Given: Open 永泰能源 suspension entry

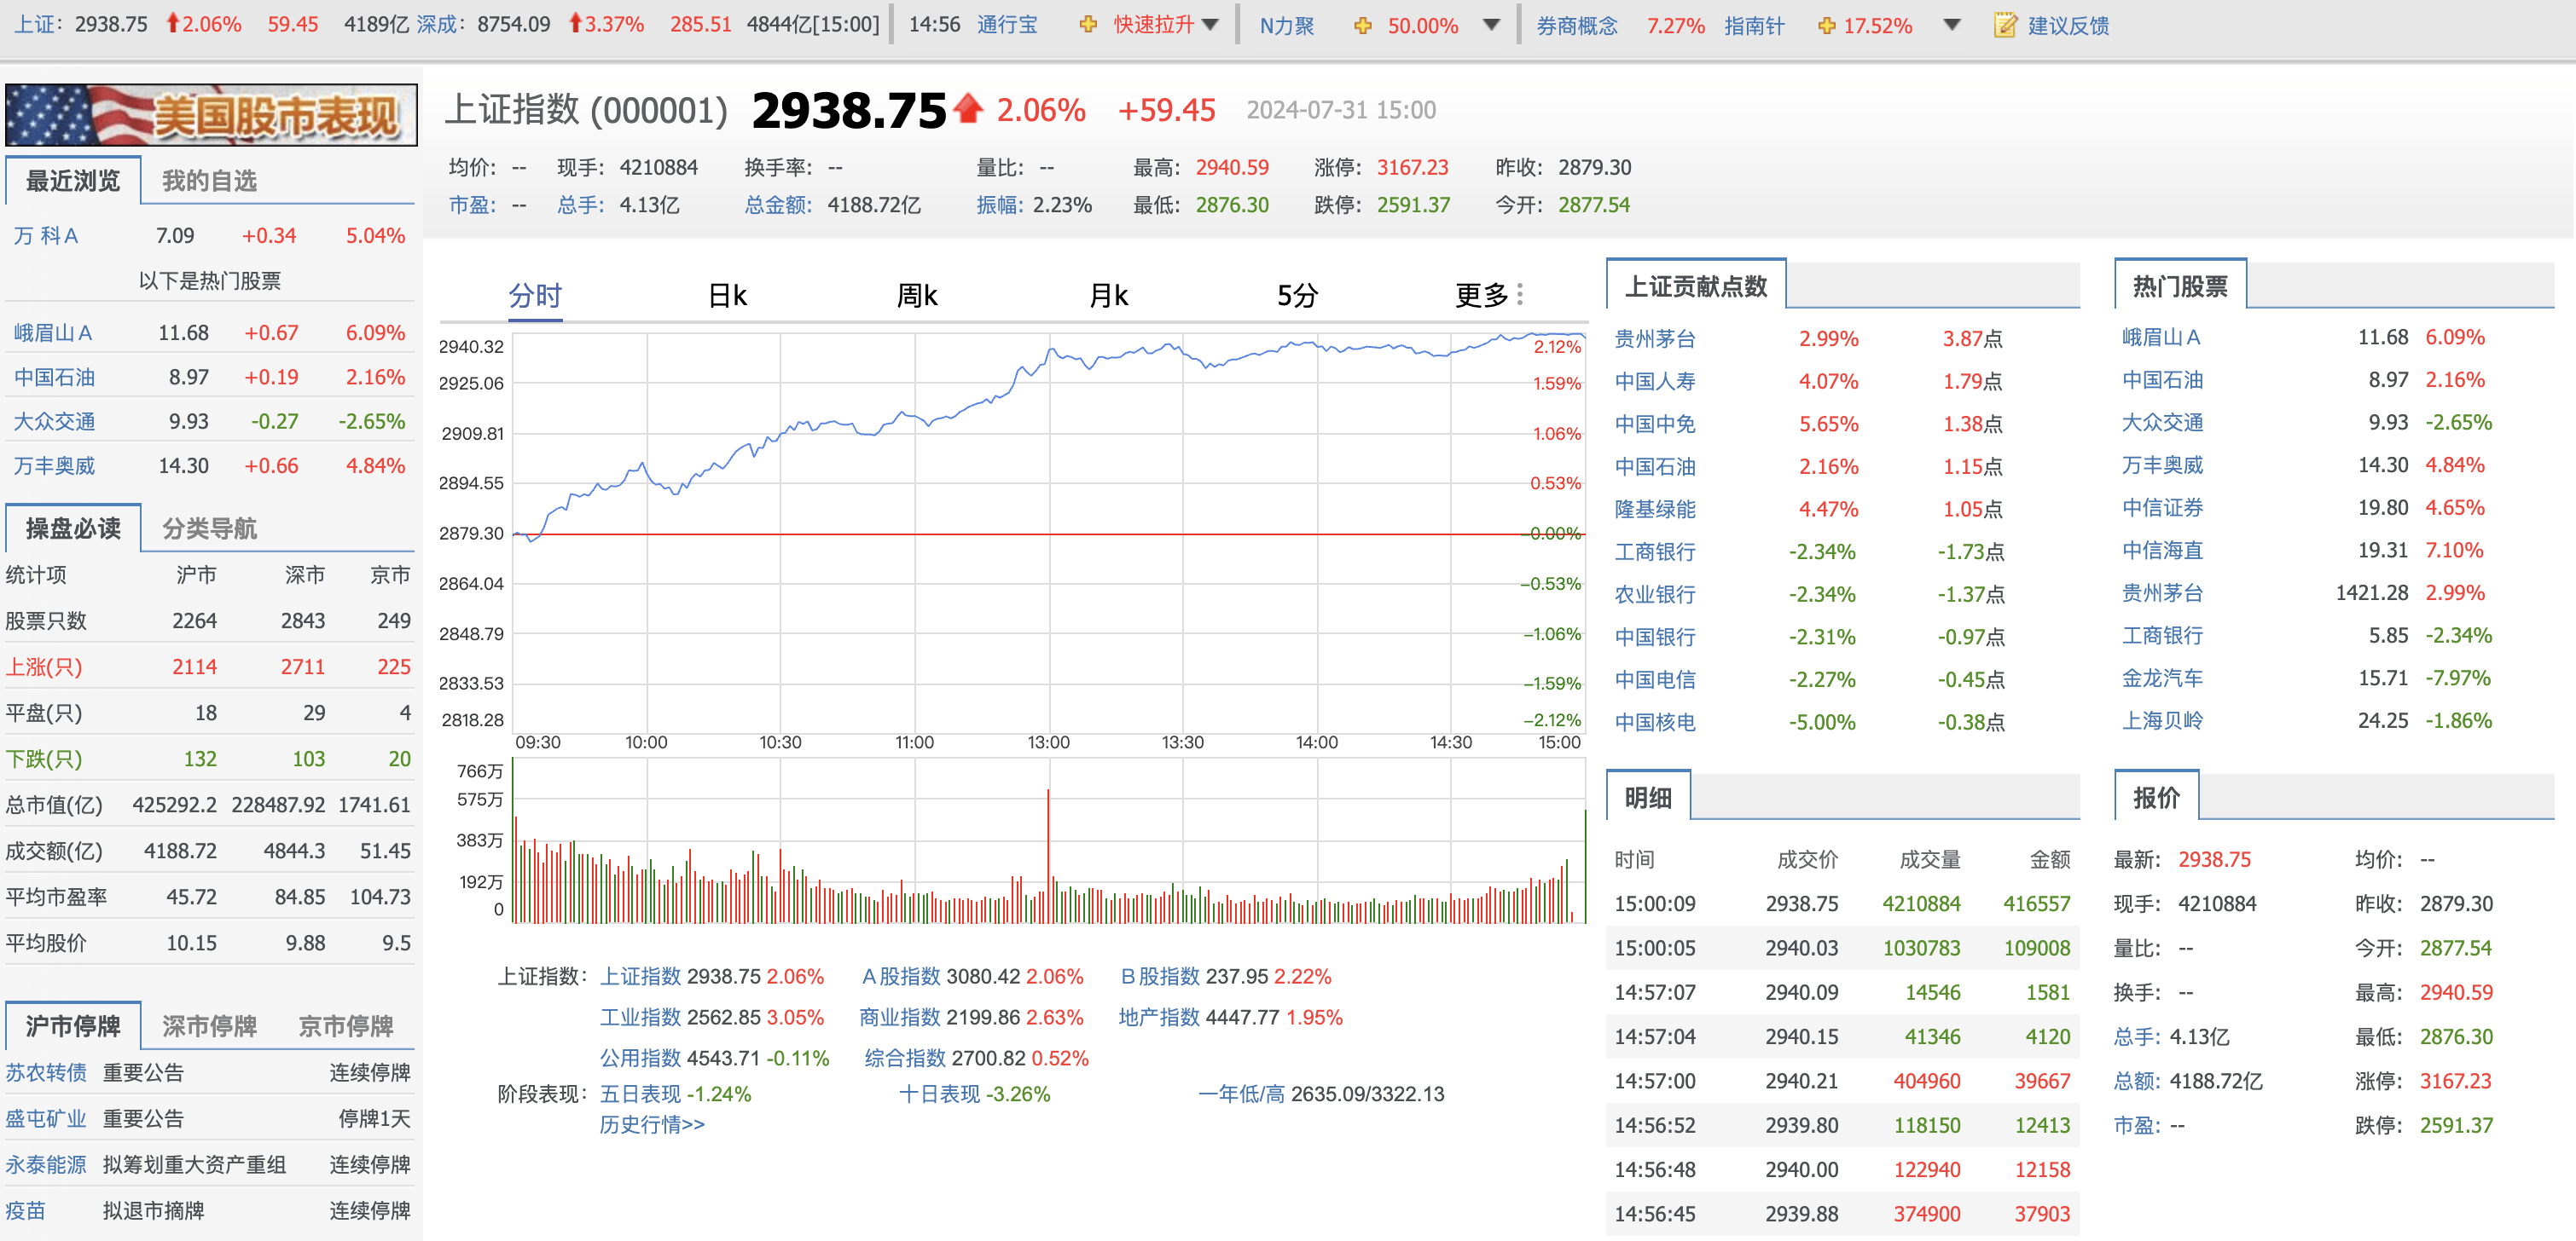Looking at the screenshot, I should coord(46,1164).
